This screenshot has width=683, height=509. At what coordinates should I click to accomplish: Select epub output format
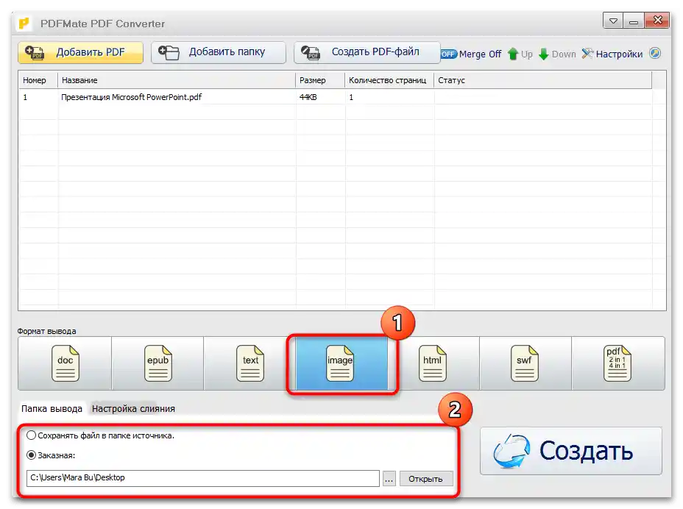tap(158, 363)
